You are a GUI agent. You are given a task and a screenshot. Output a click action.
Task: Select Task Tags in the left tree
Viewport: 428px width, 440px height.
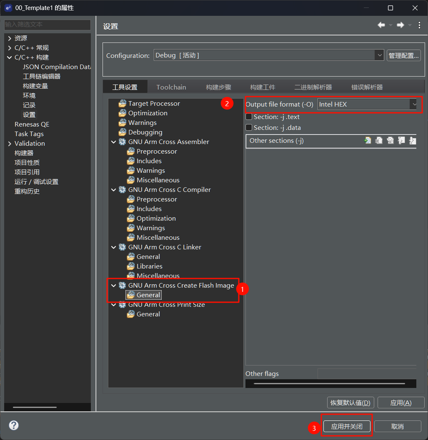tap(29, 134)
